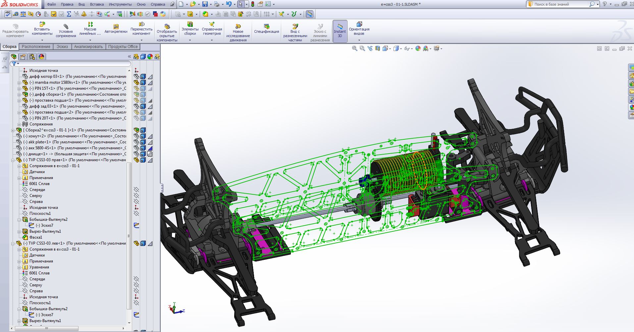The image size is (634, 332).
Task: Click the Edit Appearance color ball
Action: point(418,49)
